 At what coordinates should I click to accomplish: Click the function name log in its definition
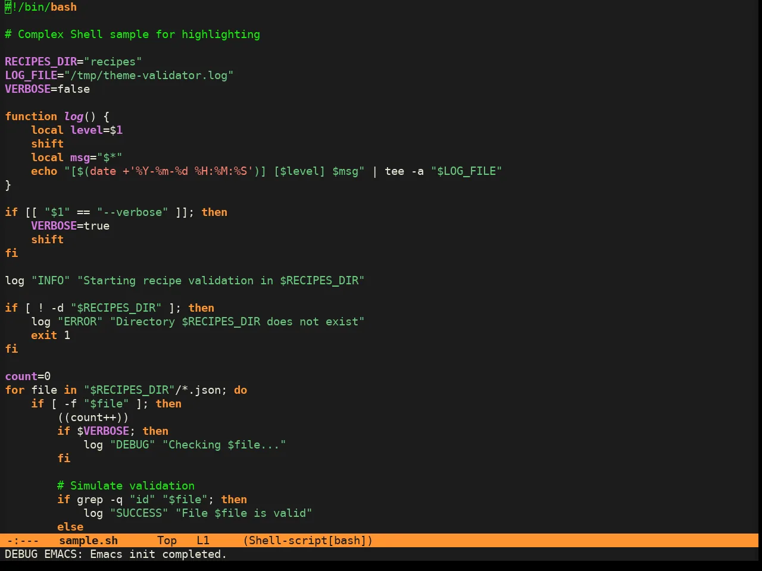[x=73, y=117]
